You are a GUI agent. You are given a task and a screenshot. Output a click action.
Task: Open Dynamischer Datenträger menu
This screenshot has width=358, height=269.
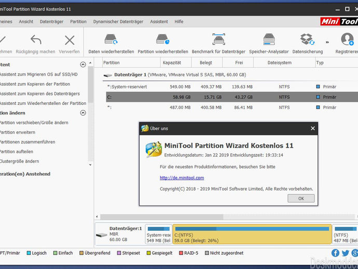coord(118,21)
